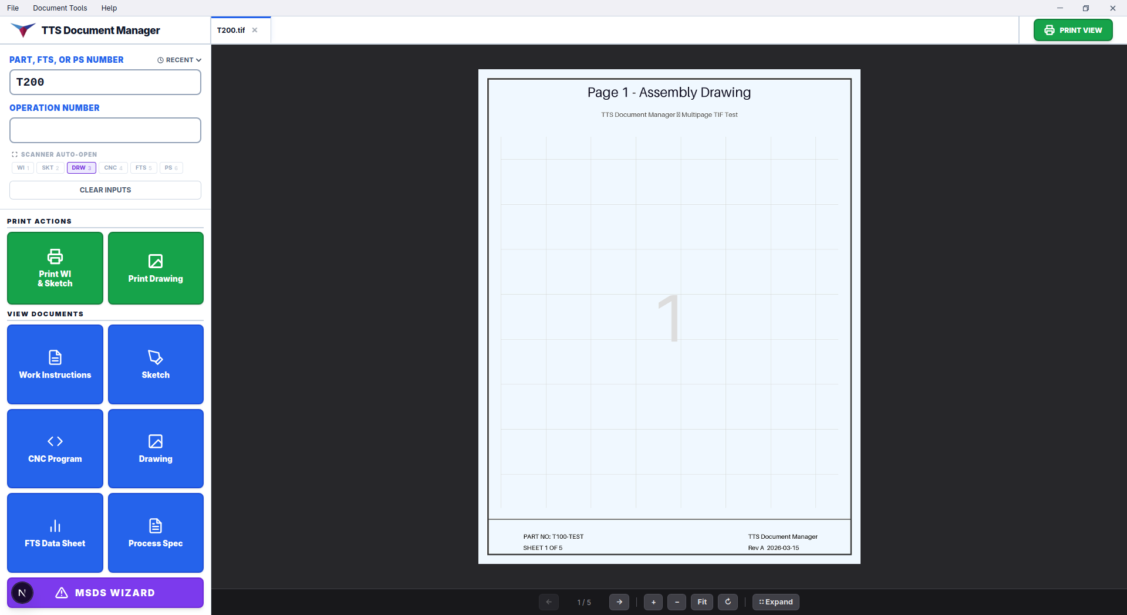Open the Document Tools menu
This screenshot has width=1127, height=615.
pyautogui.click(x=59, y=8)
